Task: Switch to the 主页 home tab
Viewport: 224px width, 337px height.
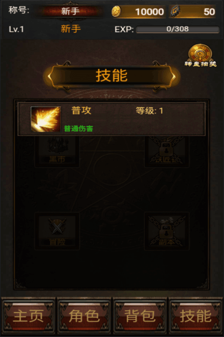Action: tap(28, 316)
